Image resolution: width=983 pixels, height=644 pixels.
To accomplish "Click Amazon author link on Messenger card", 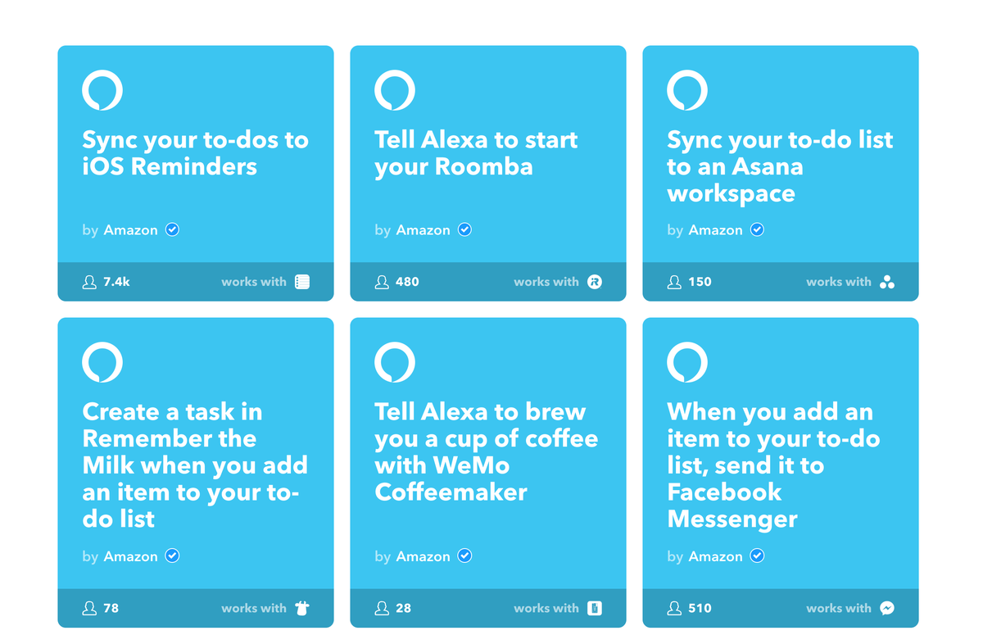I will click(716, 556).
